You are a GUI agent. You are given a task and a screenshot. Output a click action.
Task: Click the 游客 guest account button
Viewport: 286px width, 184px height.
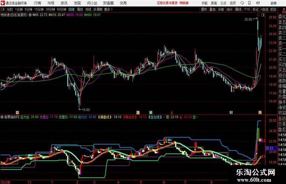coord(273,3)
